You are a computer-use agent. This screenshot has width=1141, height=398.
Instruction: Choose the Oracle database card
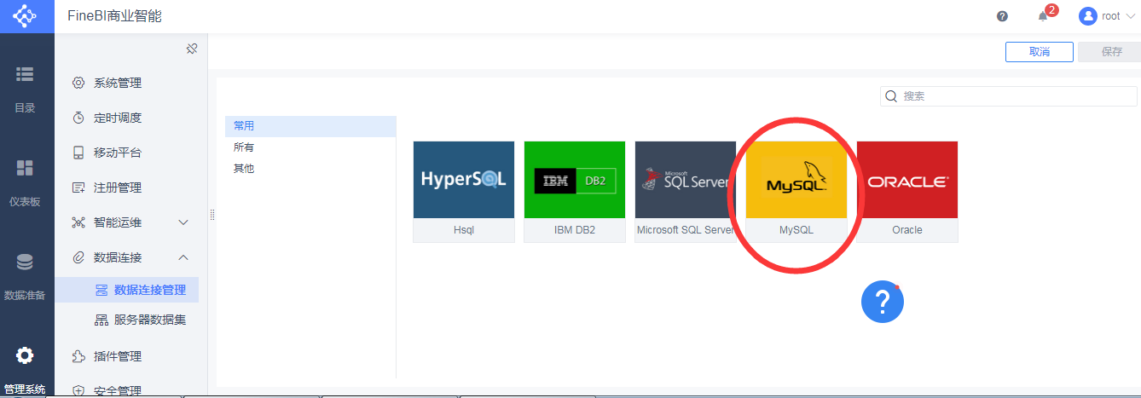pos(907,192)
